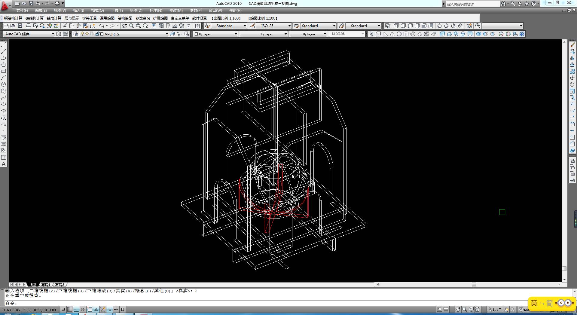
Task: Select the Erase tool in Modify toolbar
Action: pyautogui.click(x=572, y=45)
